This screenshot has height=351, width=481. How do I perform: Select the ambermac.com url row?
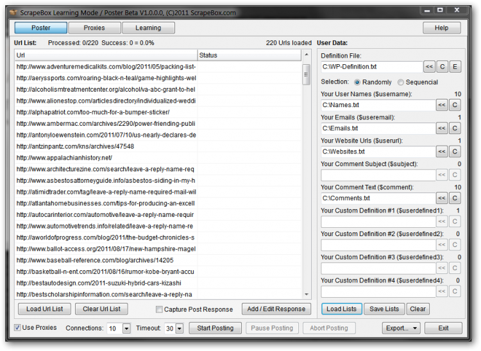pyautogui.click(x=158, y=123)
